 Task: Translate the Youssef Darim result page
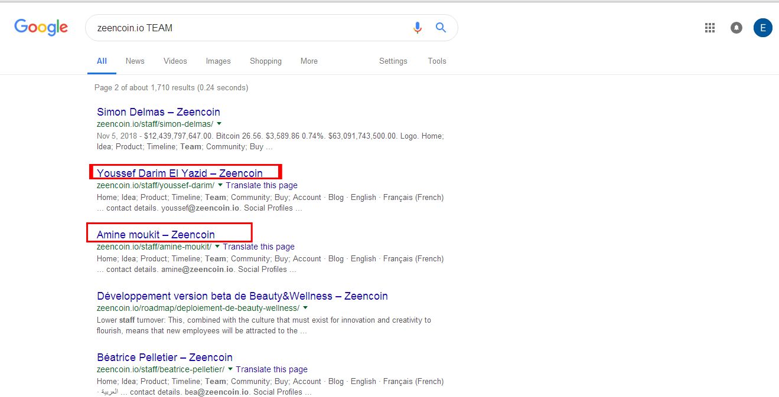(262, 185)
